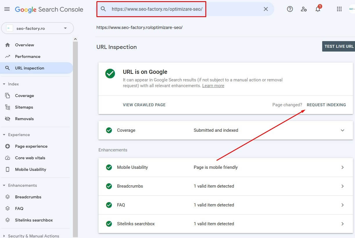Screen dimensions: 355x238
Task: Click the Help question mark icon
Action: pos(290,9)
